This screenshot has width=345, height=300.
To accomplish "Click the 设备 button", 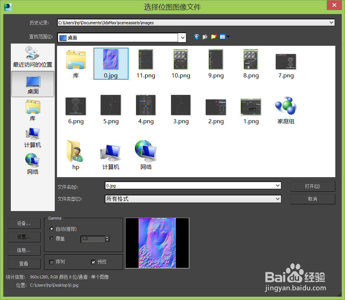I will [24, 223].
